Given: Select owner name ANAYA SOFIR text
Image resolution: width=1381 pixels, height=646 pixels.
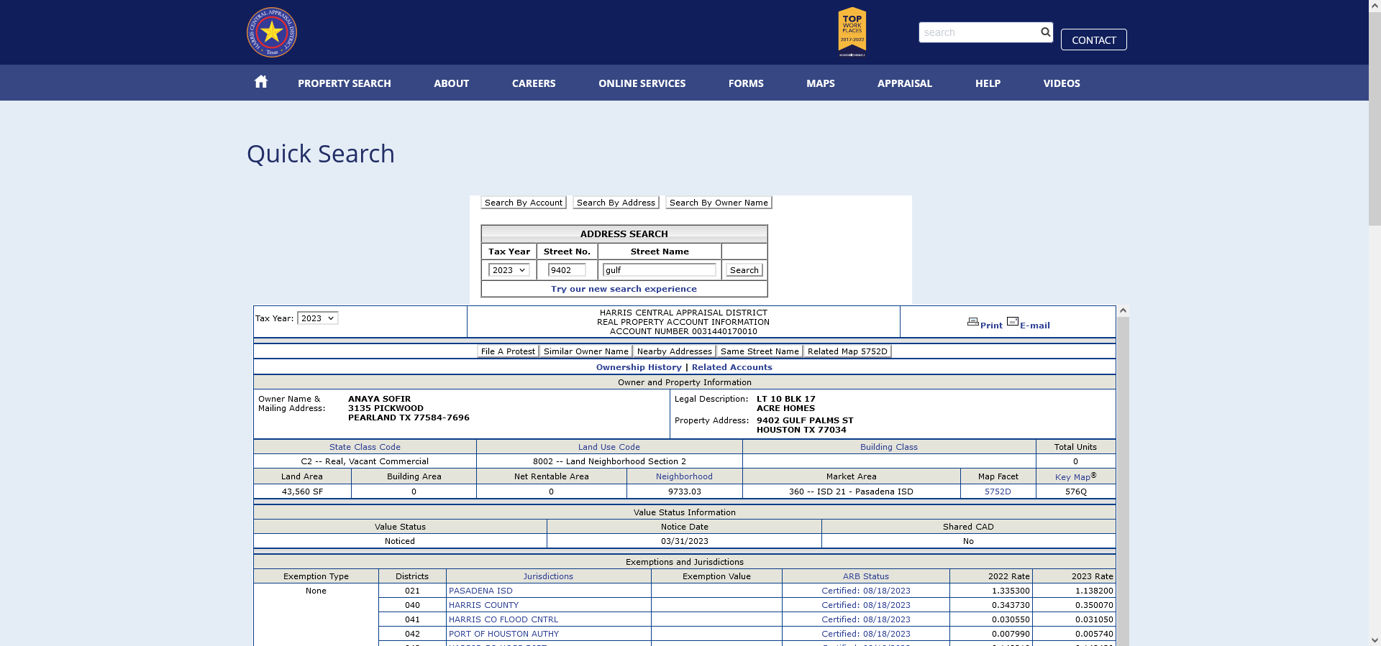Looking at the screenshot, I should point(379,399).
